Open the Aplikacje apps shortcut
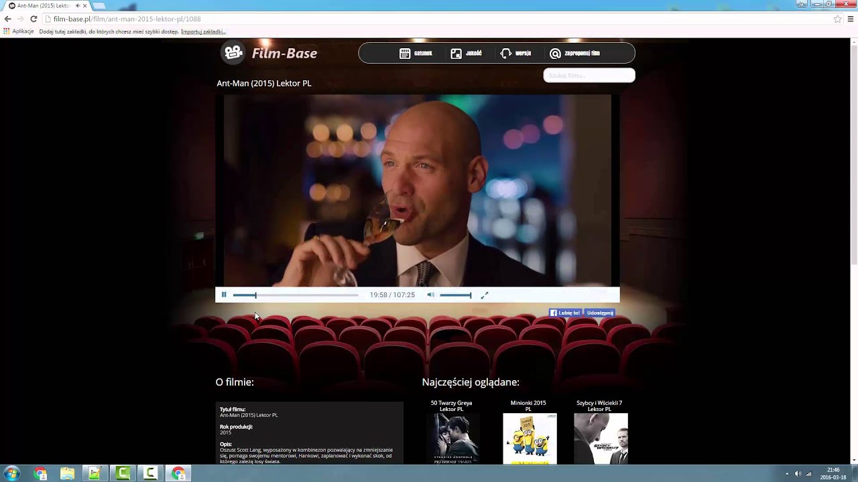 (x=19, y=31)
